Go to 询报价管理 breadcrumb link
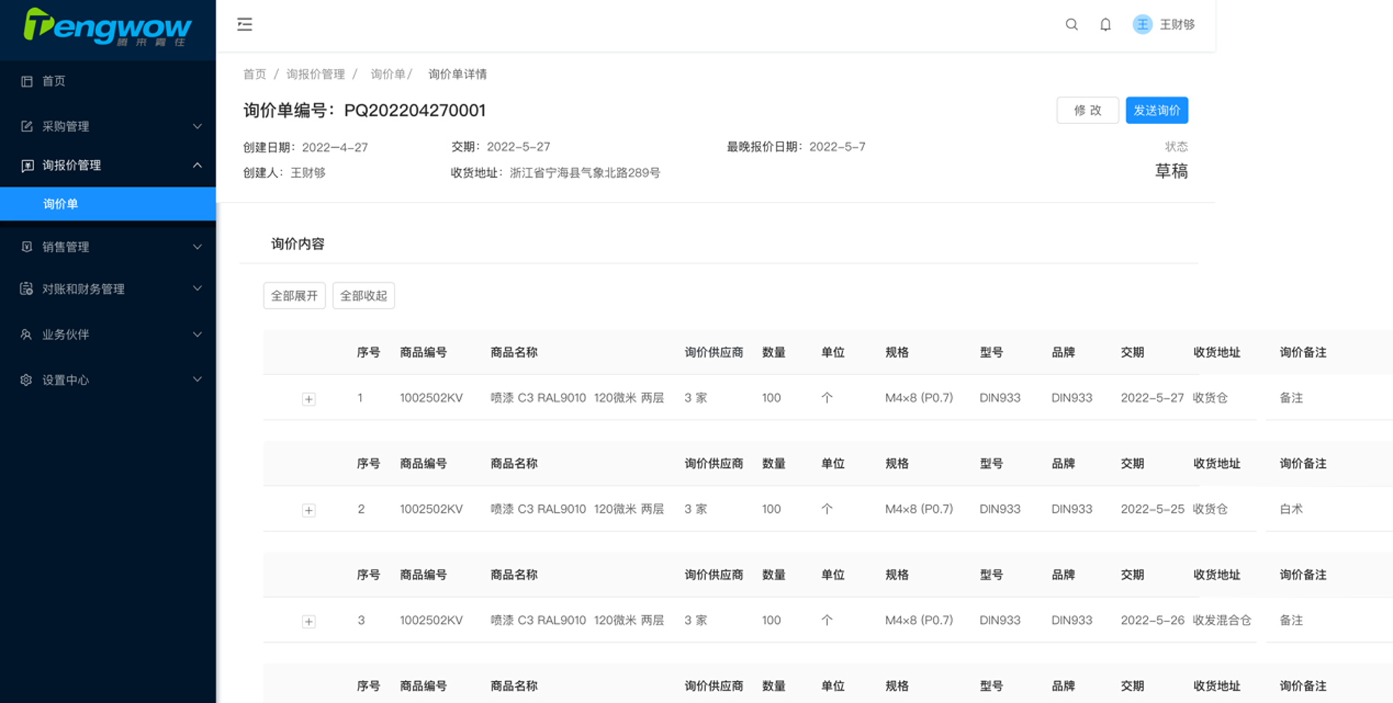 click(316, 74)
